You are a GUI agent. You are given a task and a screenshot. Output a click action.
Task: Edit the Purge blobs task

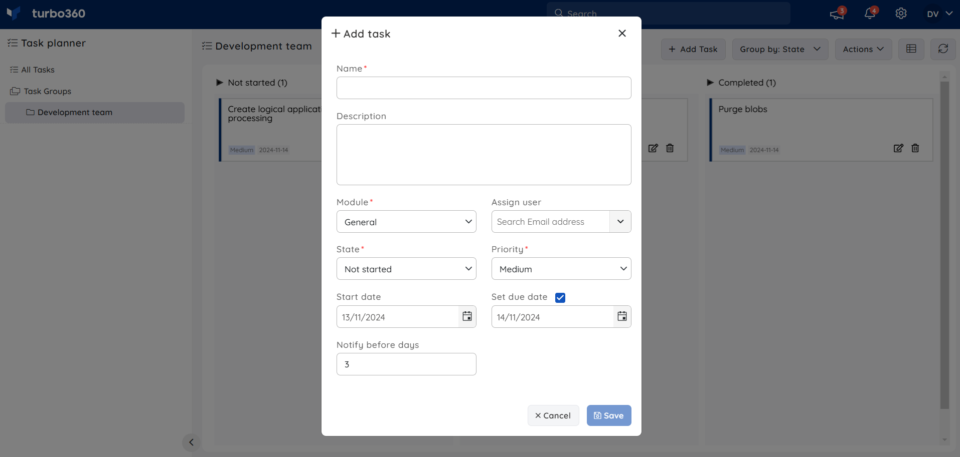click(898, 148)
